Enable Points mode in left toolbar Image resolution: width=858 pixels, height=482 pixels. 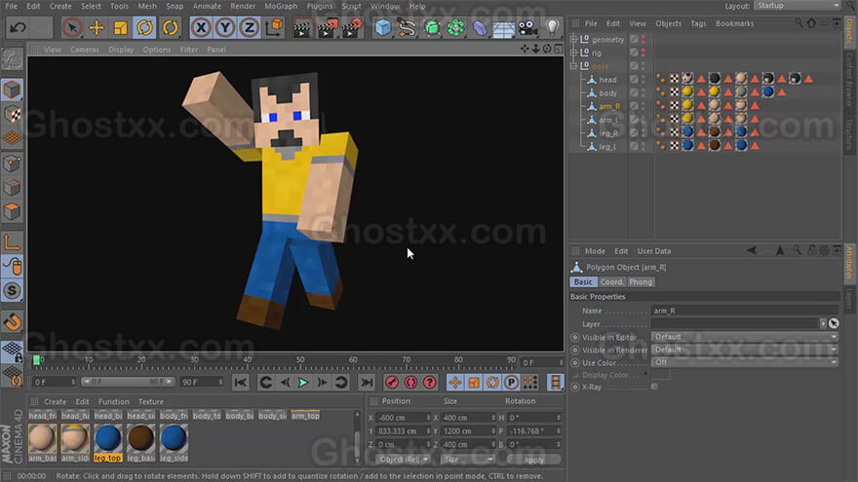12,164
